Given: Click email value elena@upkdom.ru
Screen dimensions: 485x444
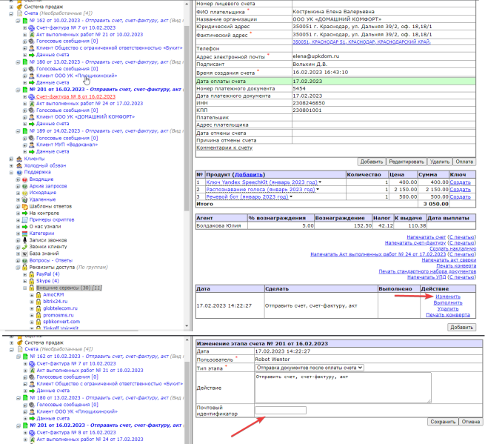Looking at the screenshot, I should [x=316, y=56].
